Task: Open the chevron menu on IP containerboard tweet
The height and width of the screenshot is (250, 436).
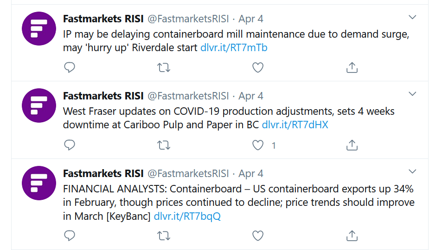Action: click(x=412, y=17)
